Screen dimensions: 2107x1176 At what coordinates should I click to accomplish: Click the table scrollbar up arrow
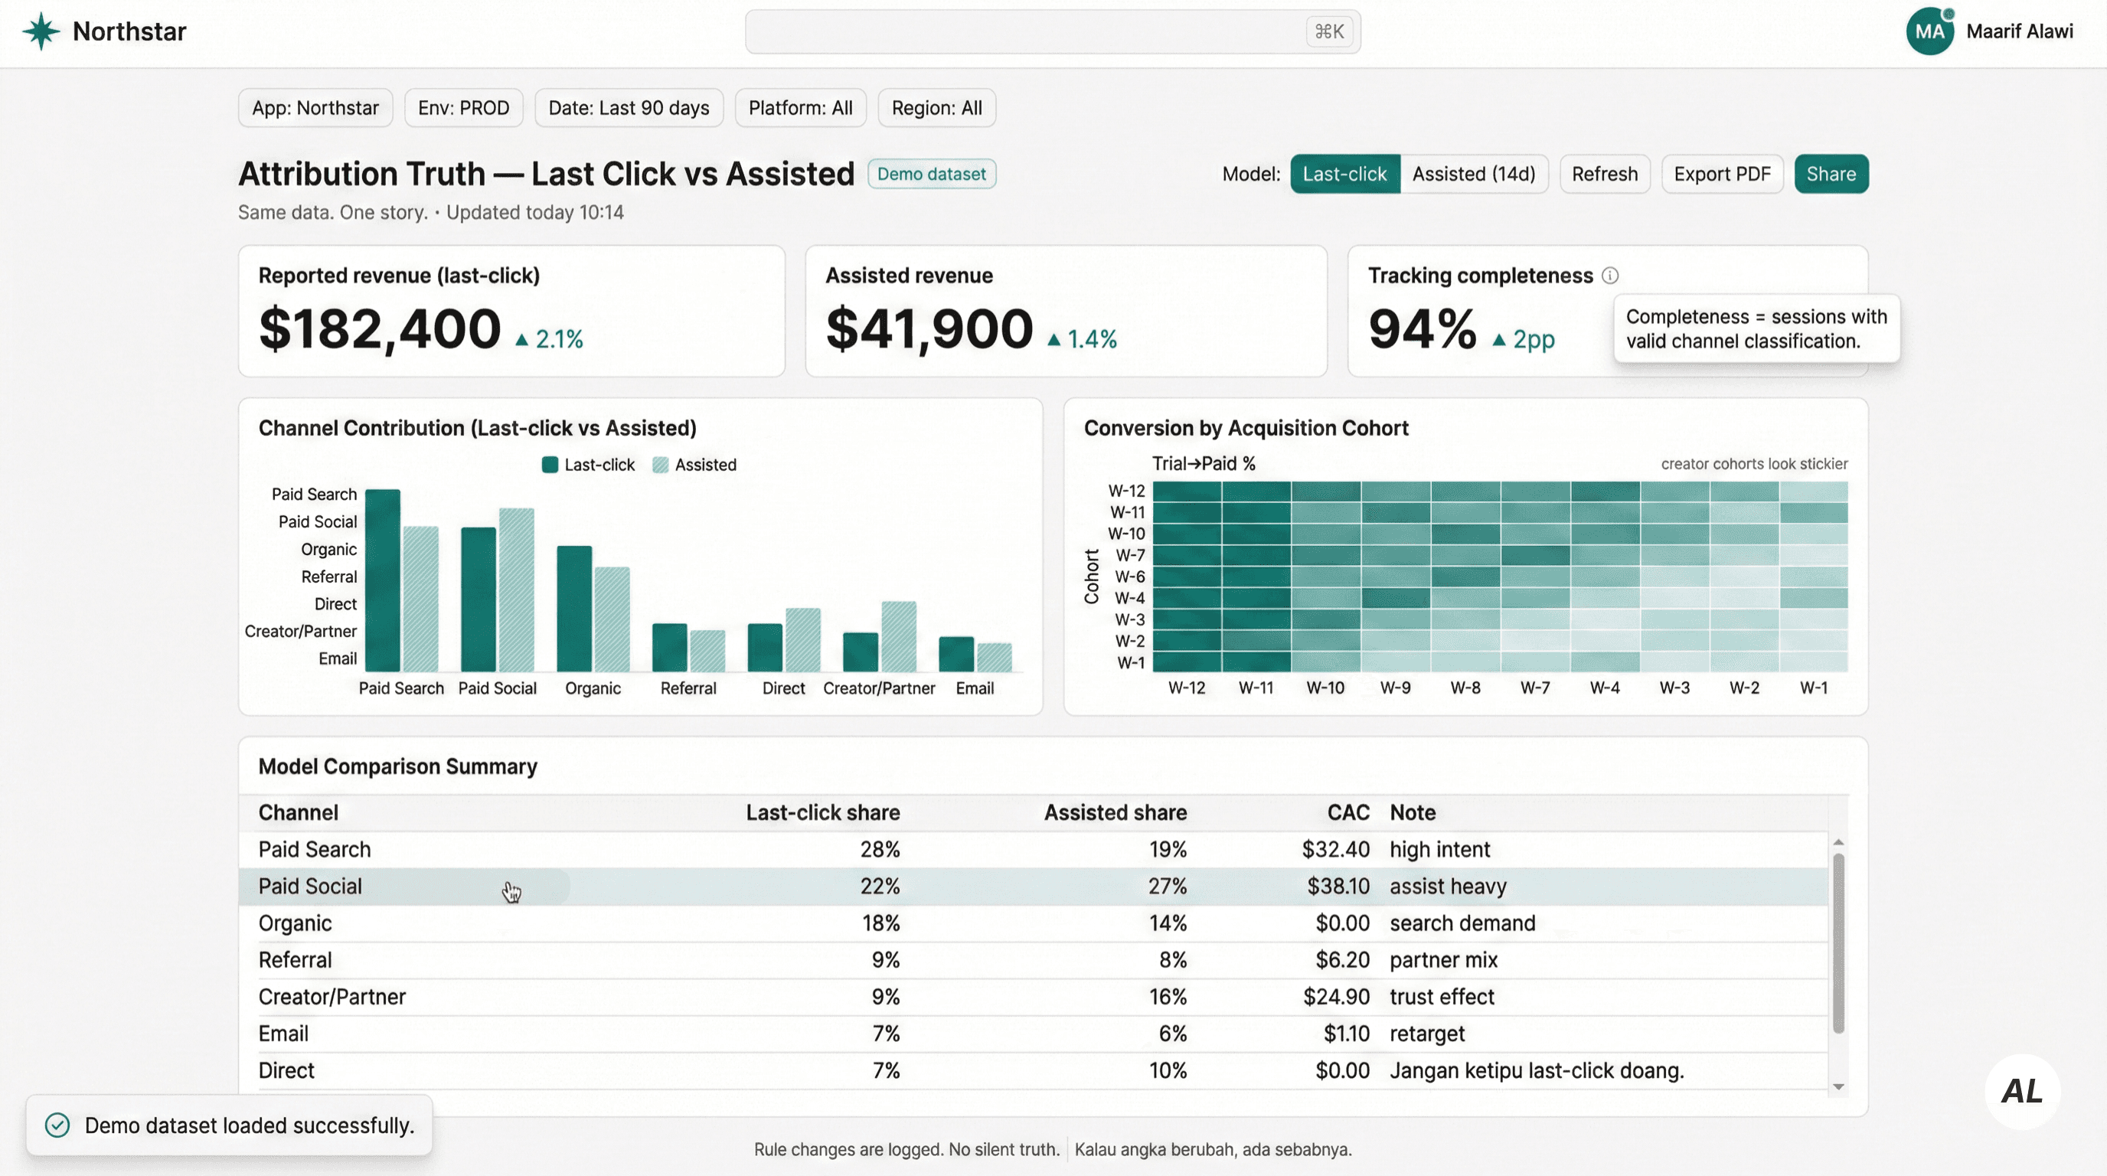point(1838,842)
